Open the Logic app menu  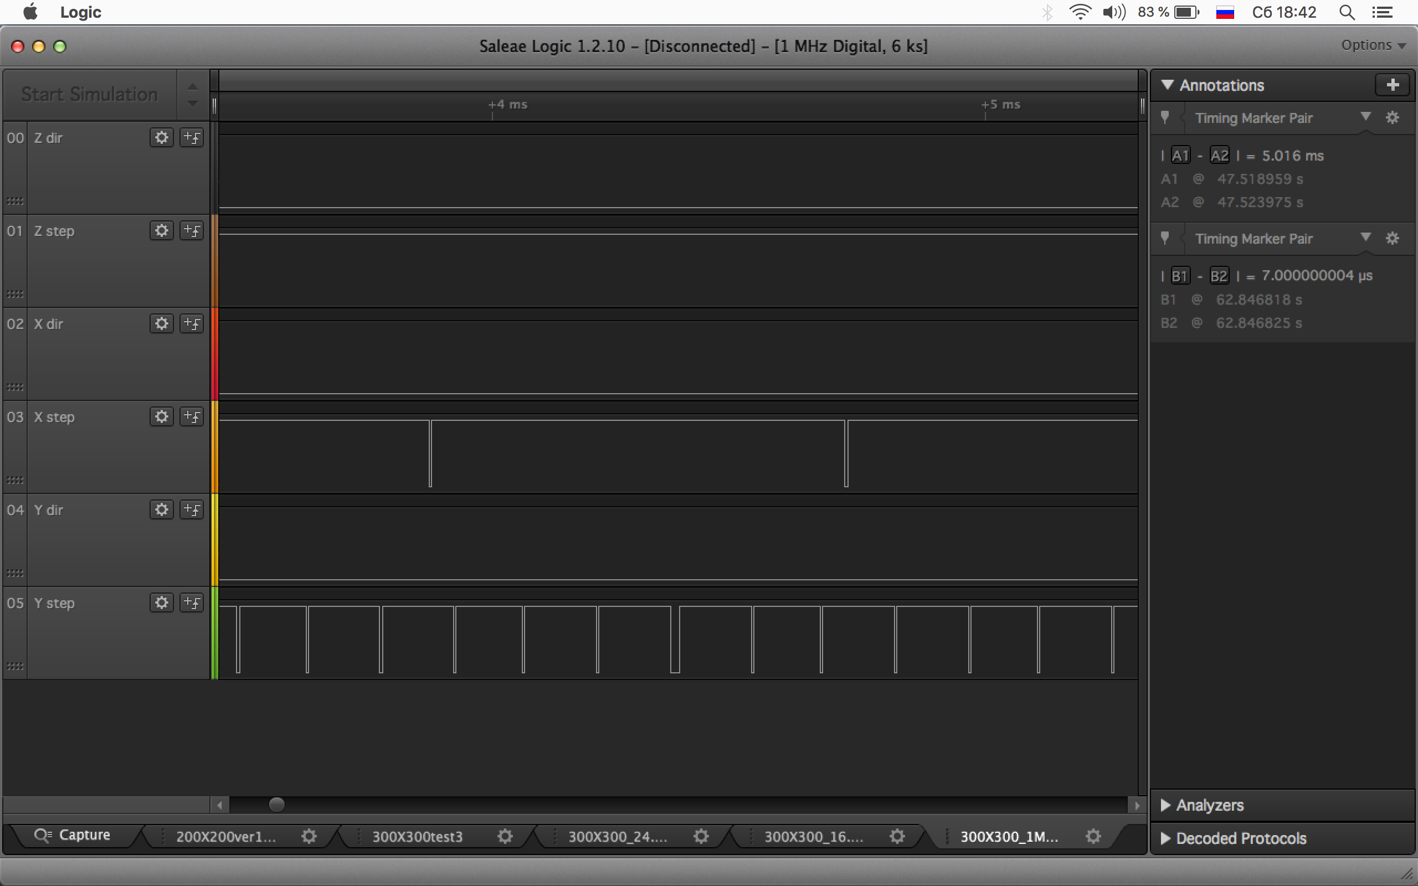pyautogui.click(x=80, y=12)
